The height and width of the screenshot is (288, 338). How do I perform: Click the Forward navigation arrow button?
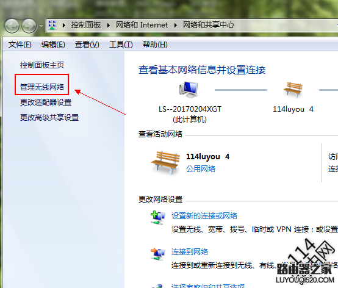pos(29,26)
